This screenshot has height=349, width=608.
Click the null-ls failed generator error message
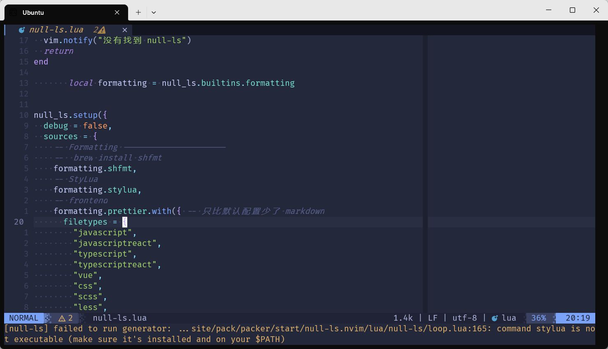click(x=300, y=334)
